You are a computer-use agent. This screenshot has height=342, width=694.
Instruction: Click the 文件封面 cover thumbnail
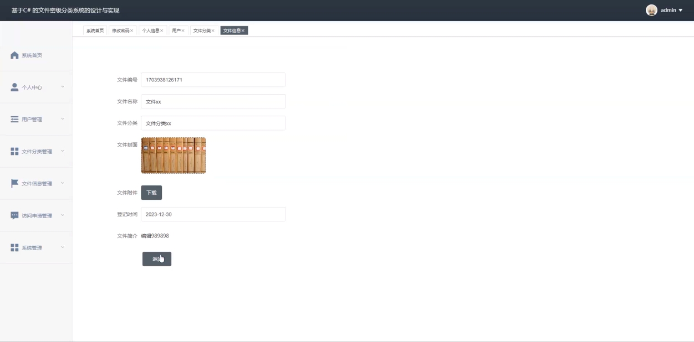coord(173,156)
